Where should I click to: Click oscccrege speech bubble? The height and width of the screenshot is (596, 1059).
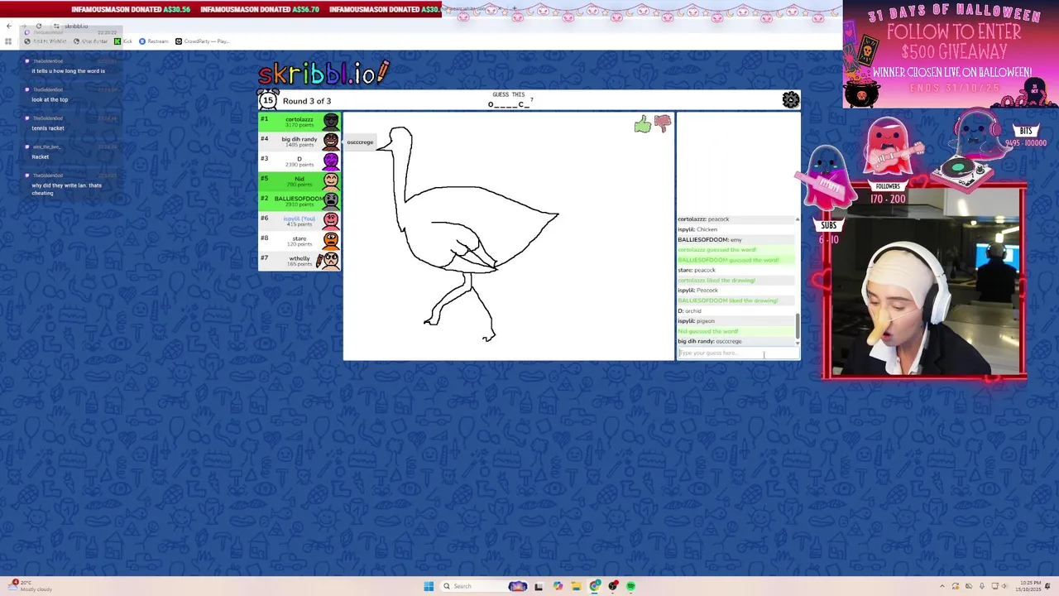359,142
